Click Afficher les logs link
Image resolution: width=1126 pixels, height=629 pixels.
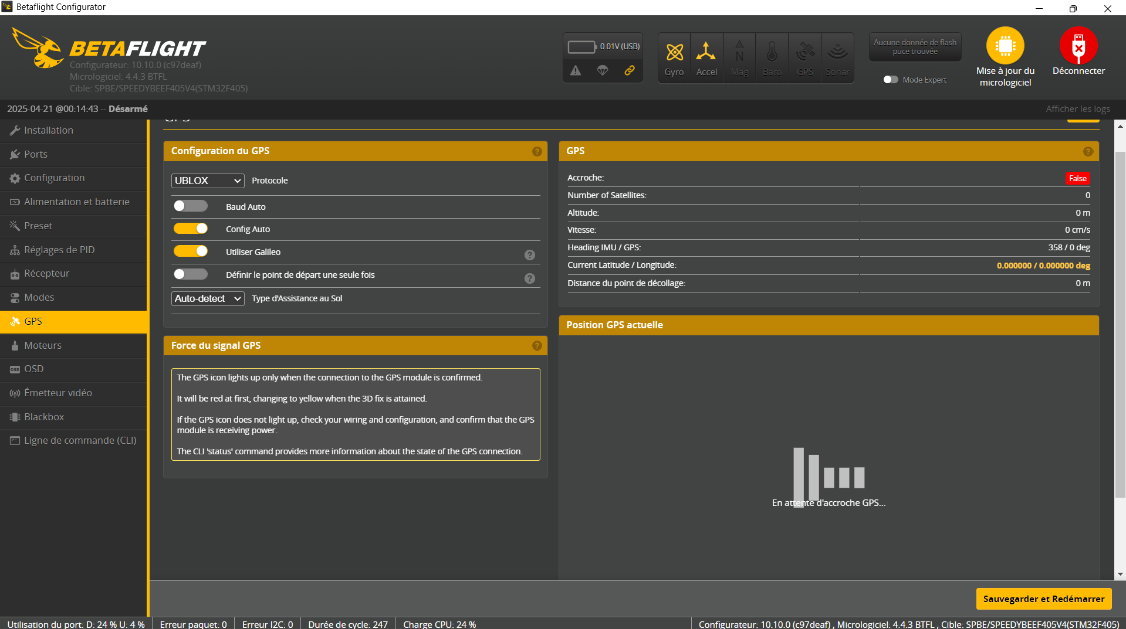[1077, 109]
